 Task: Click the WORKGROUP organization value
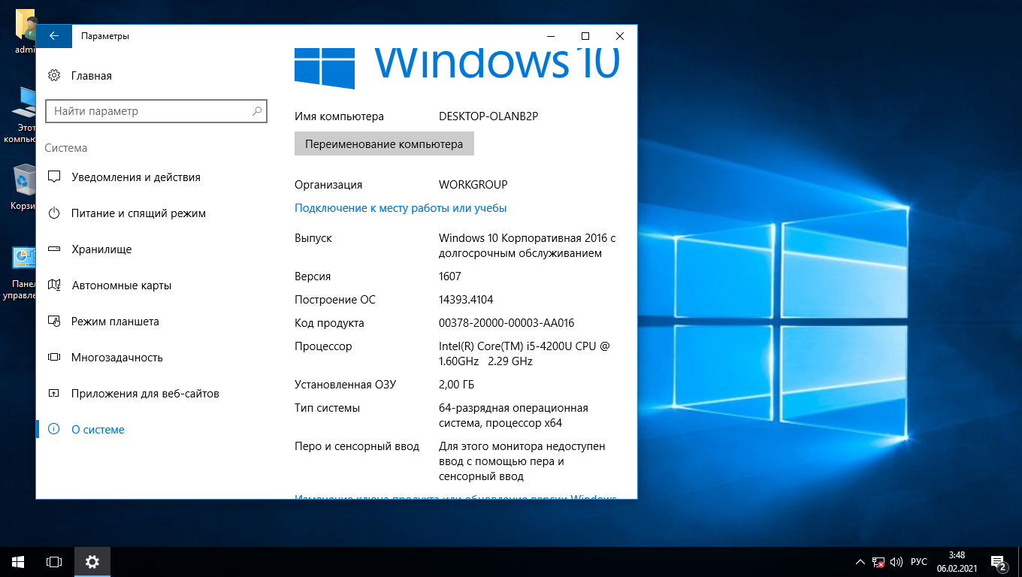click(x=473, y=185)
